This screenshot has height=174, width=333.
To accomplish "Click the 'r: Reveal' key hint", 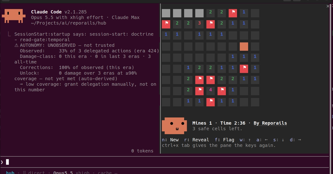I will [x=197, y=140].
